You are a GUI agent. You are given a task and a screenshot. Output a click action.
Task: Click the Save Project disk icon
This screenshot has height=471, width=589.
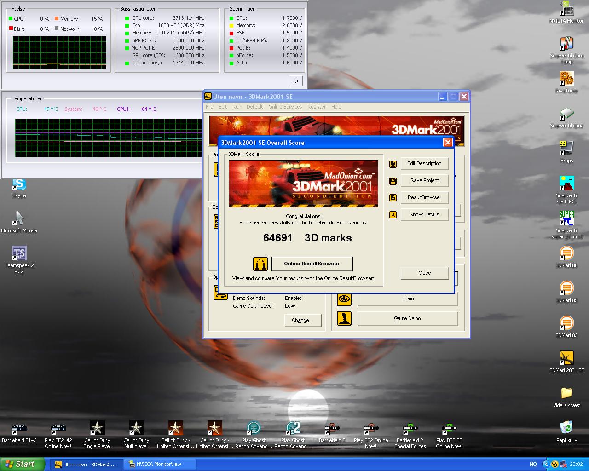click(393, 181)
